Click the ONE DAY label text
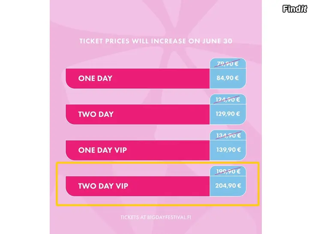This screenshot has height=234, width=312. click(95, 78)
